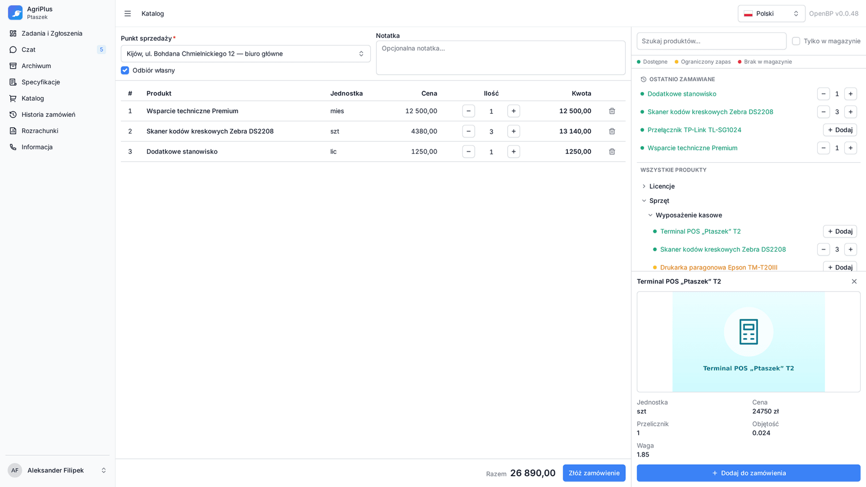The height and width of the screenshot is (487, 866).
Task: Delete the Wsparcie techniczne Premium row
Action: click(x=612, y=111)
